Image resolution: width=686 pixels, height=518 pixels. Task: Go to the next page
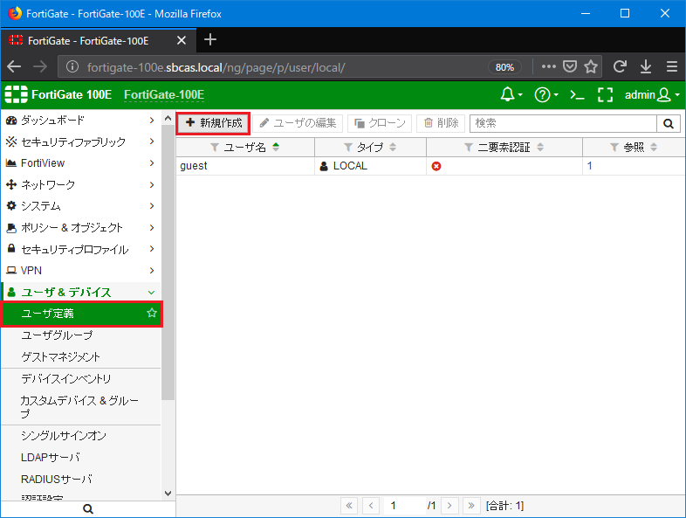[449, 506]
